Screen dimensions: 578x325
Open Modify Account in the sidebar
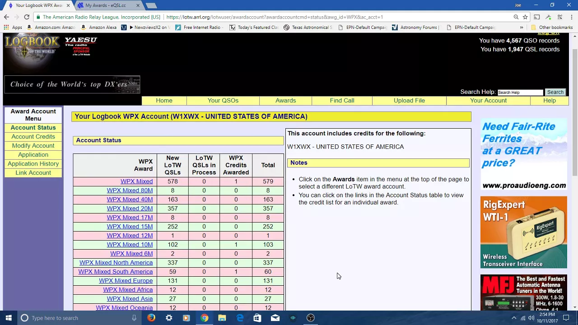[33, 146]
